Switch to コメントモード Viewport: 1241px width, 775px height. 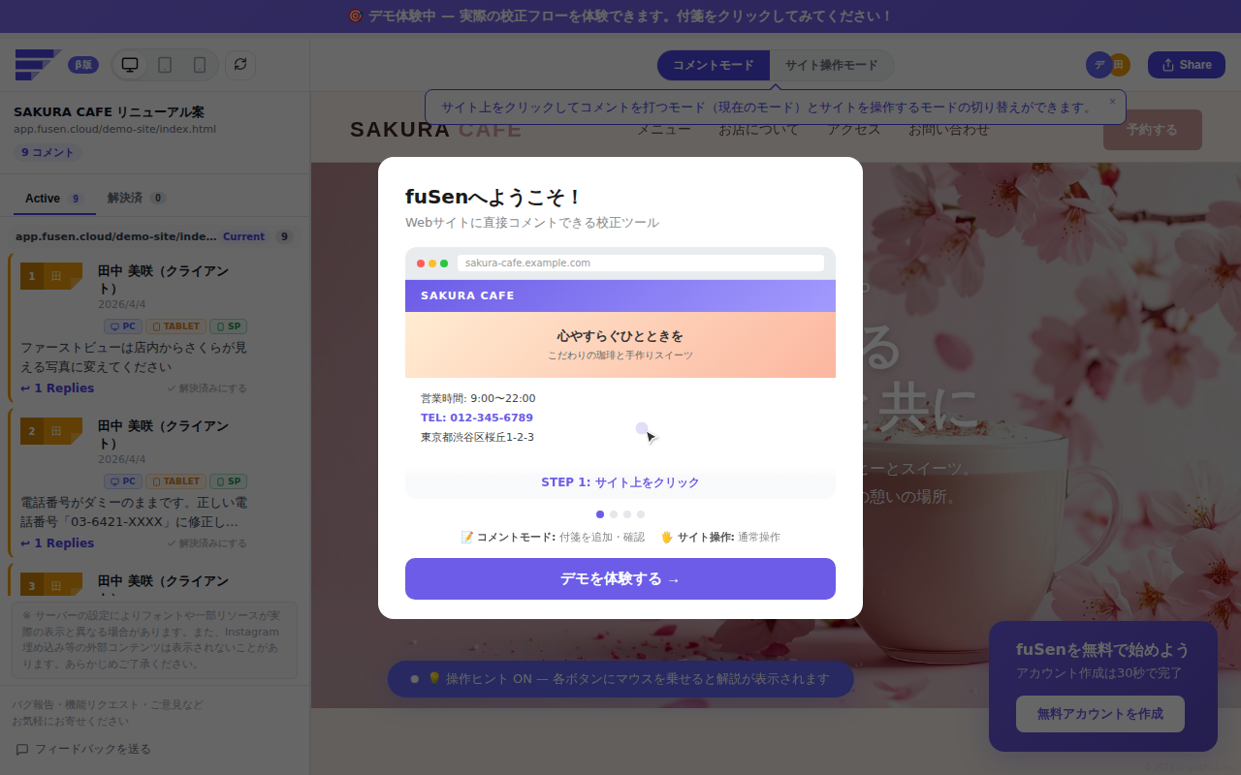[x=714, y=65]
